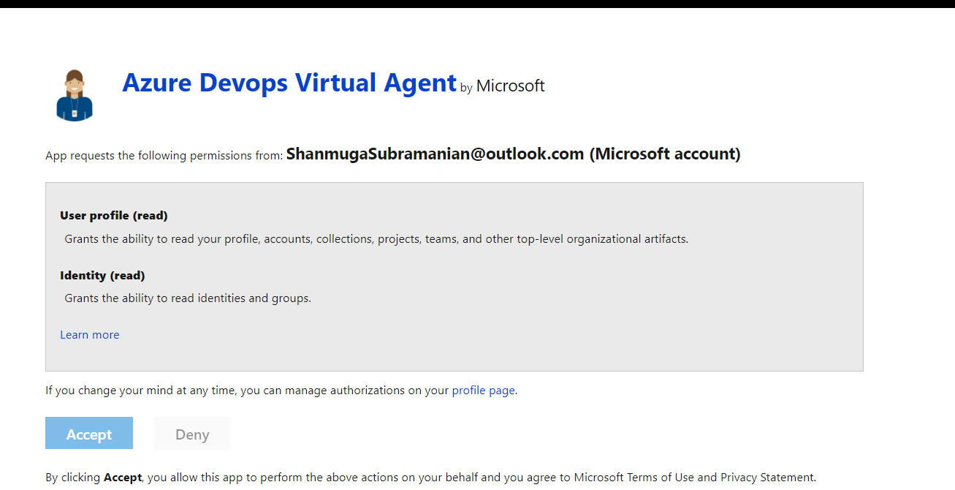Click the virtual agent avatar icon
Screen dimensions: 955x490
75,95
